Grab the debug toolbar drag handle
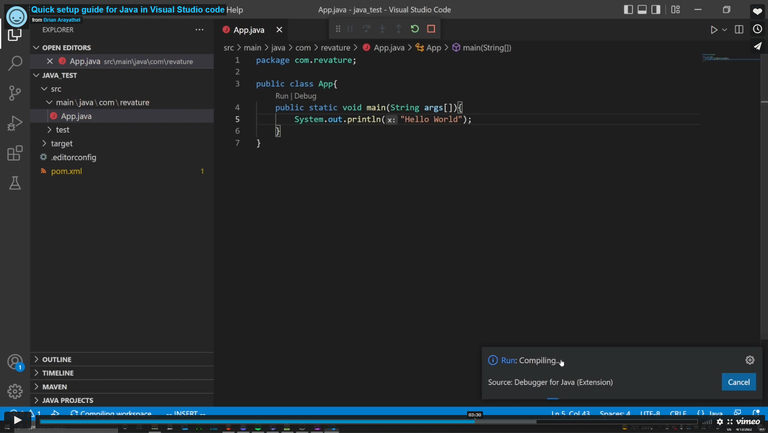The image size is (768, 433). 338,29
